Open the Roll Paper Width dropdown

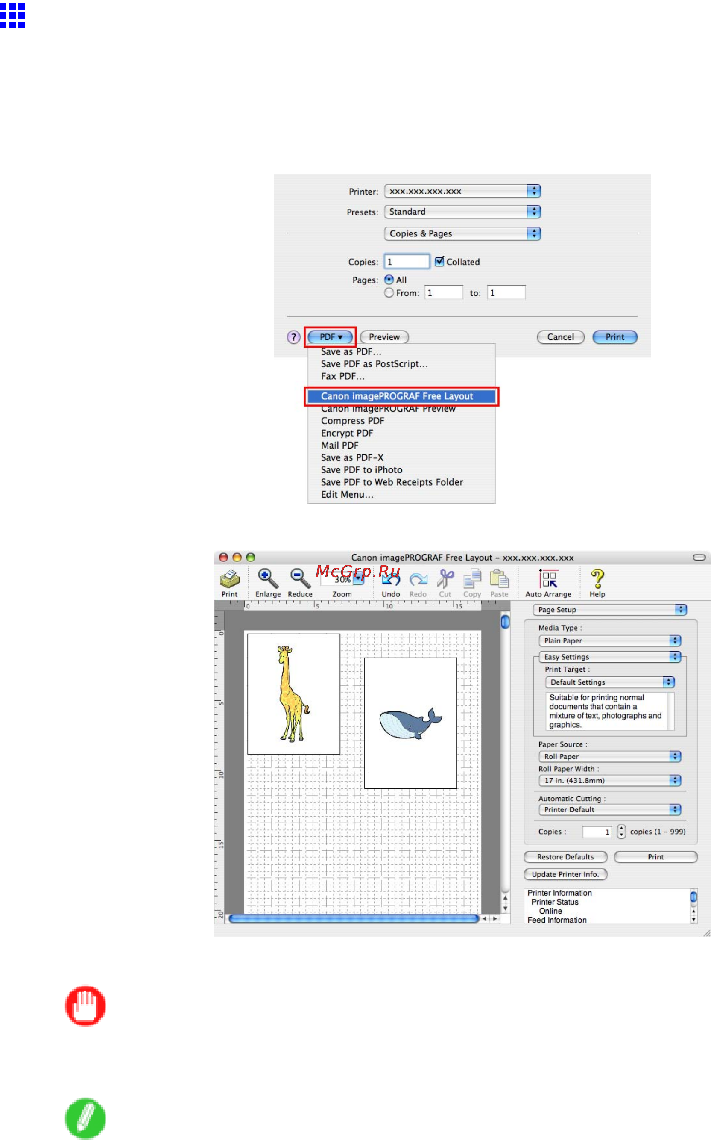point(610,780)
